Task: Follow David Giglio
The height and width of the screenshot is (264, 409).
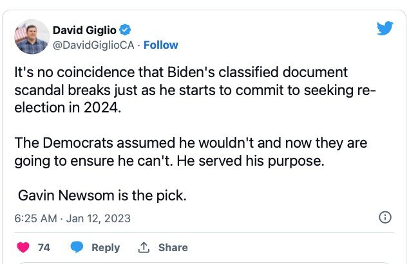Action: click(x=160, y=45)
